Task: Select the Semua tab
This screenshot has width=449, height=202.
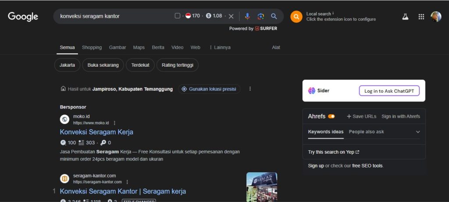Action: [x=67, y=47]
